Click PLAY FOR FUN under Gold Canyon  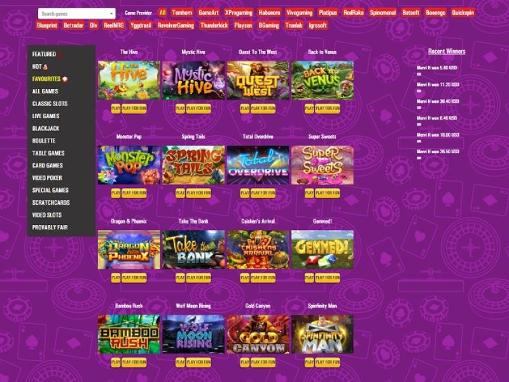263,362
